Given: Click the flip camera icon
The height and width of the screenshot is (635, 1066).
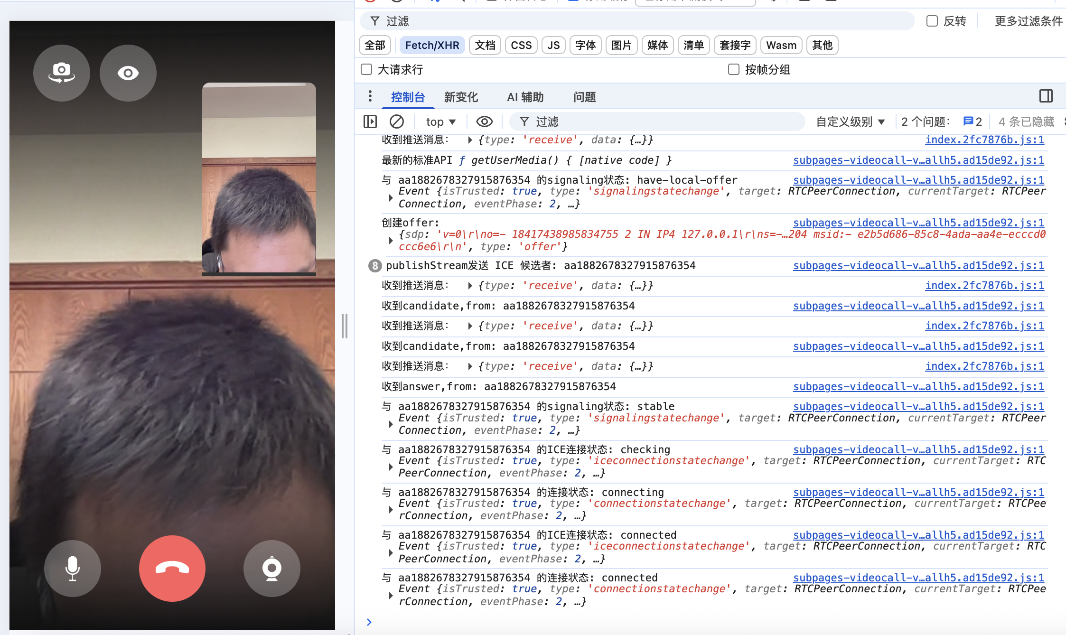Looking at the screenshot, I should (x=61, y=73).
